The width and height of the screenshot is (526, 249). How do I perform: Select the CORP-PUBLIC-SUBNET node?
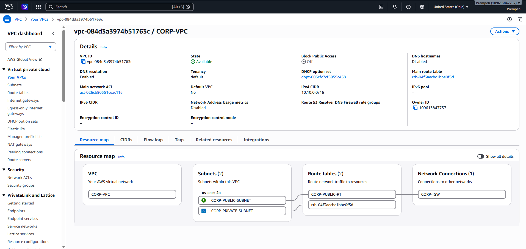(x=242, y=200)
